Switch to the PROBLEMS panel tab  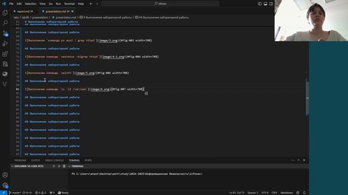20,160
